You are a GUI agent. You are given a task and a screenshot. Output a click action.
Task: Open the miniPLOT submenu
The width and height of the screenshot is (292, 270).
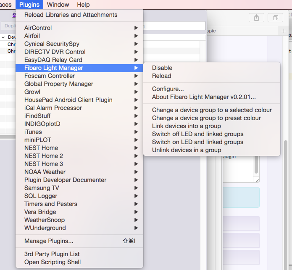pyautogui.click(x=79, y=140)
